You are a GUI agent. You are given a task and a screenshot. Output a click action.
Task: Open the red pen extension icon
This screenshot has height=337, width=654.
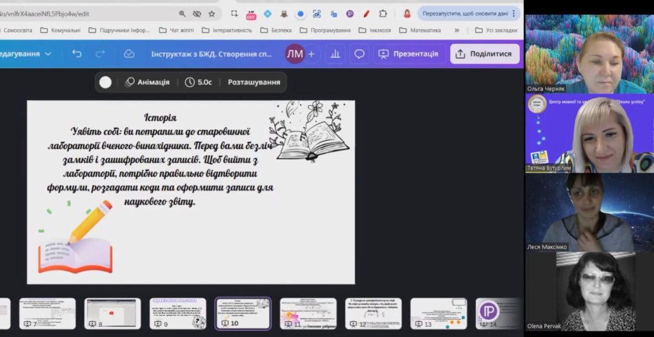click(x=366, y=14)
